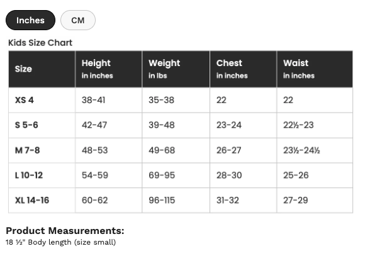Click the 27-29 waist cell
This screenshot has width=365, height=278.
click(315, 200)
